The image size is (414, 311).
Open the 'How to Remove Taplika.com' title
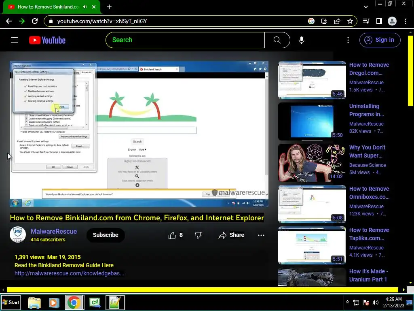click(369, 234)
